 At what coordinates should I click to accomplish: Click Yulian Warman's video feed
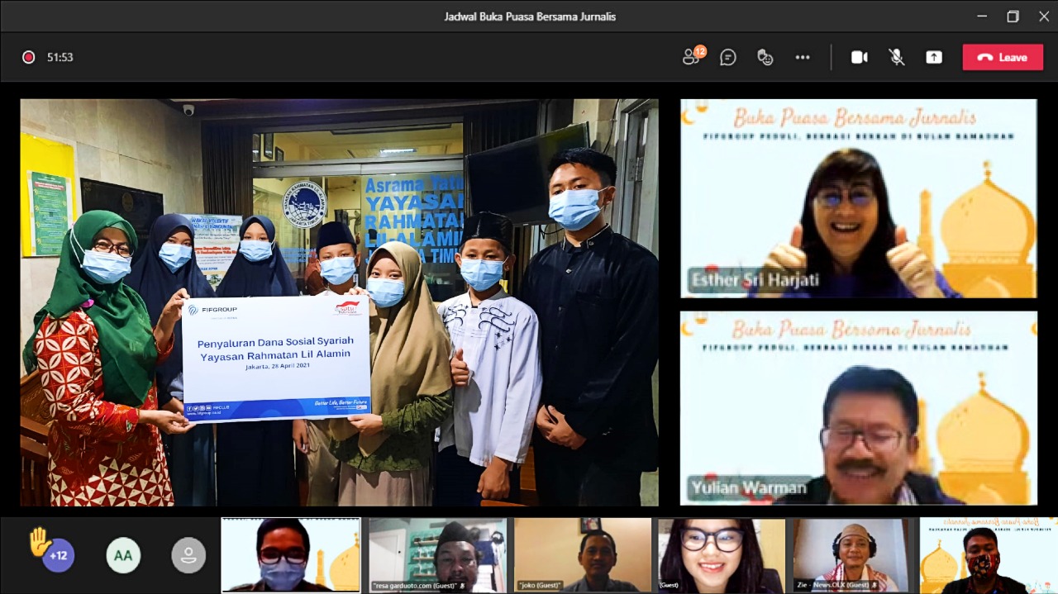coord(858,407)
